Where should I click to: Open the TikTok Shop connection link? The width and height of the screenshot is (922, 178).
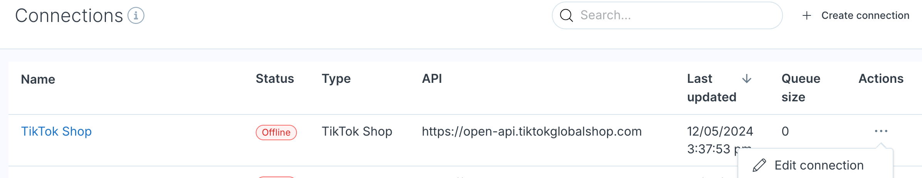[x=56, y=131]
